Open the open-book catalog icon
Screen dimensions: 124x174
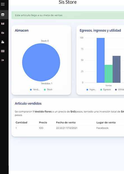(3, 24)
